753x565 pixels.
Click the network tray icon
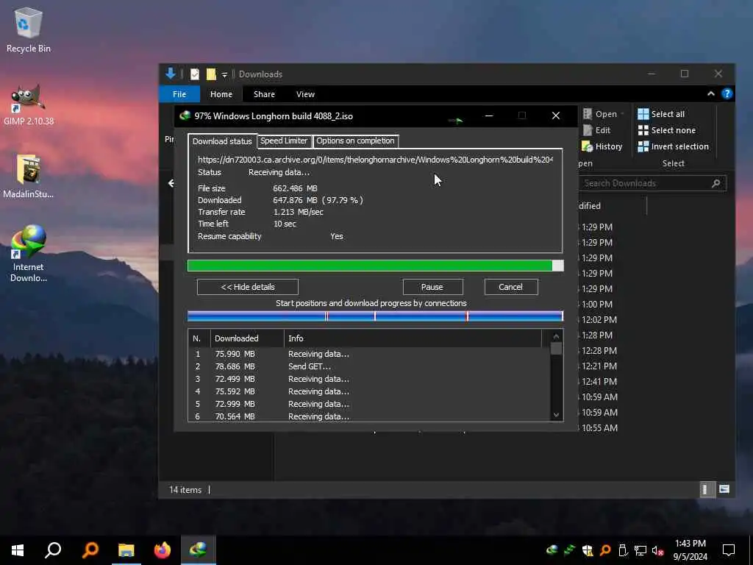click(x=640, y=550)
